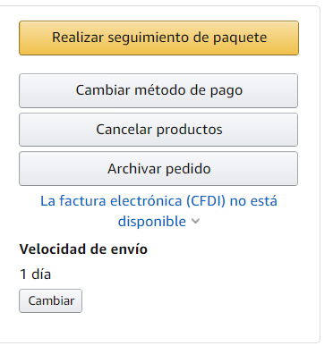This screenshot has width=333, height=346.
Task: Click the Realizar seguimiento de paquete button
Action: coord(158,38)
